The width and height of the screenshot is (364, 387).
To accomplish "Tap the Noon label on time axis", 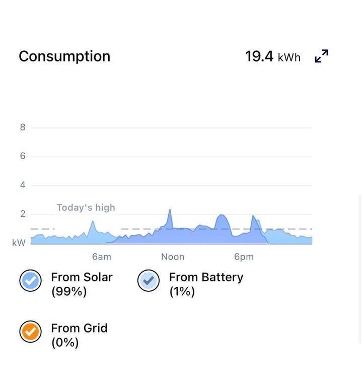I will tap(173, 256).
